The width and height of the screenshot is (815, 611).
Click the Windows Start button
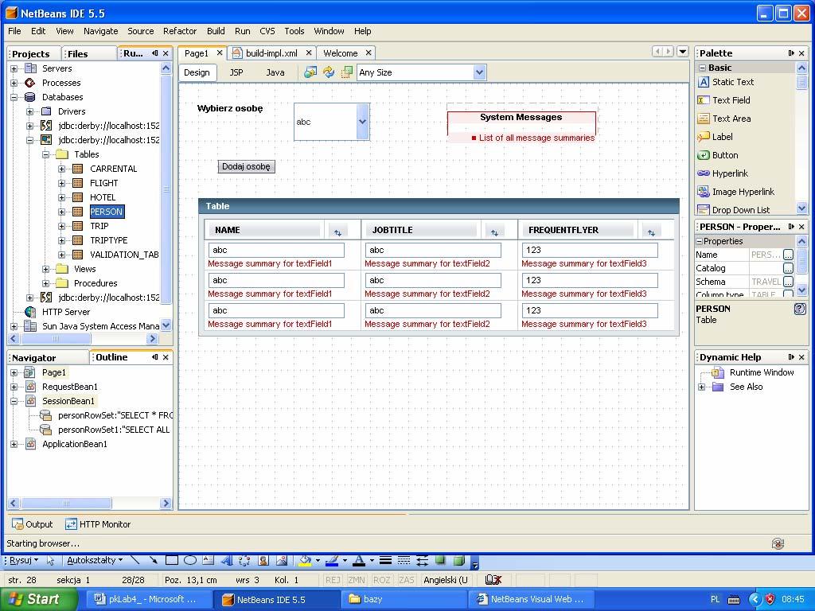click(x=38, y=599)
